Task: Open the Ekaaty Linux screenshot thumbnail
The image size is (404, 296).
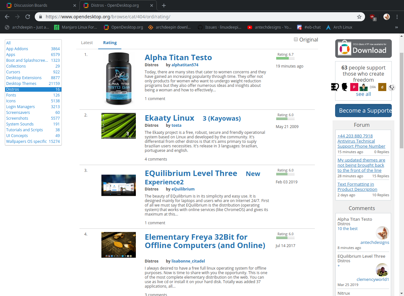Action: click(118, 126)
